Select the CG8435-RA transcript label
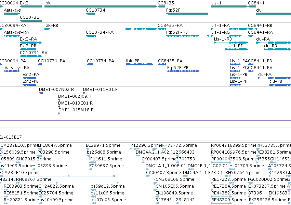291x205 pixels. (x=170, y=25)
